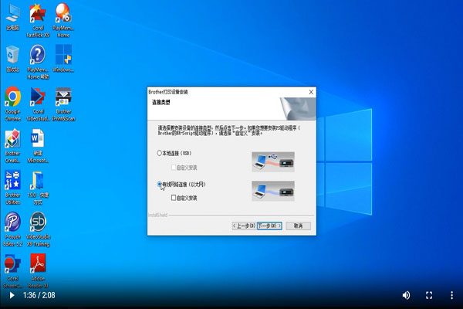The width and height of the screenshot is (463, 309).
Task: Launch Google Chrome from desktop
Action: (x=12, y=104)
